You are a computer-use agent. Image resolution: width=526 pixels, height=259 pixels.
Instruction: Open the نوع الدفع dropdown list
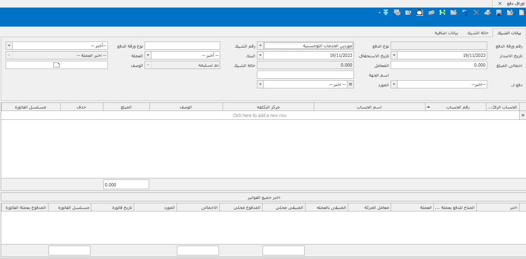pyautogui.click(x=260, y=46)
